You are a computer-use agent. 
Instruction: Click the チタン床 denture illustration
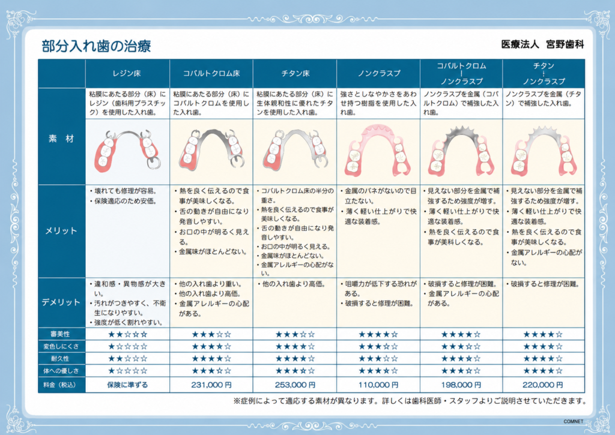pyautogui.click(x=295, y=150)
